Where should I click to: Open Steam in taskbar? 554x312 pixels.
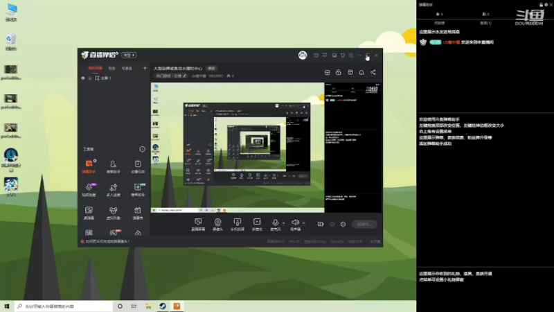click(x=163, y=306)
